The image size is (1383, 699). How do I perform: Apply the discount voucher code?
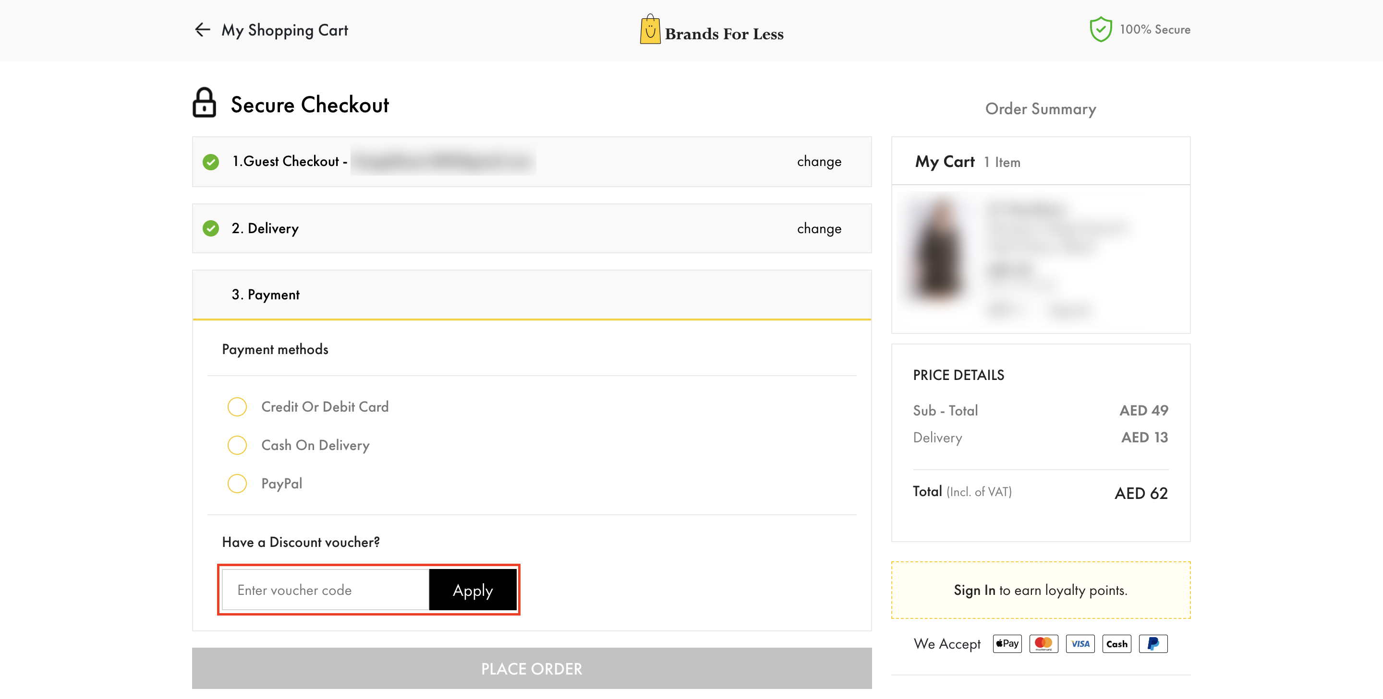coord(473,590)
